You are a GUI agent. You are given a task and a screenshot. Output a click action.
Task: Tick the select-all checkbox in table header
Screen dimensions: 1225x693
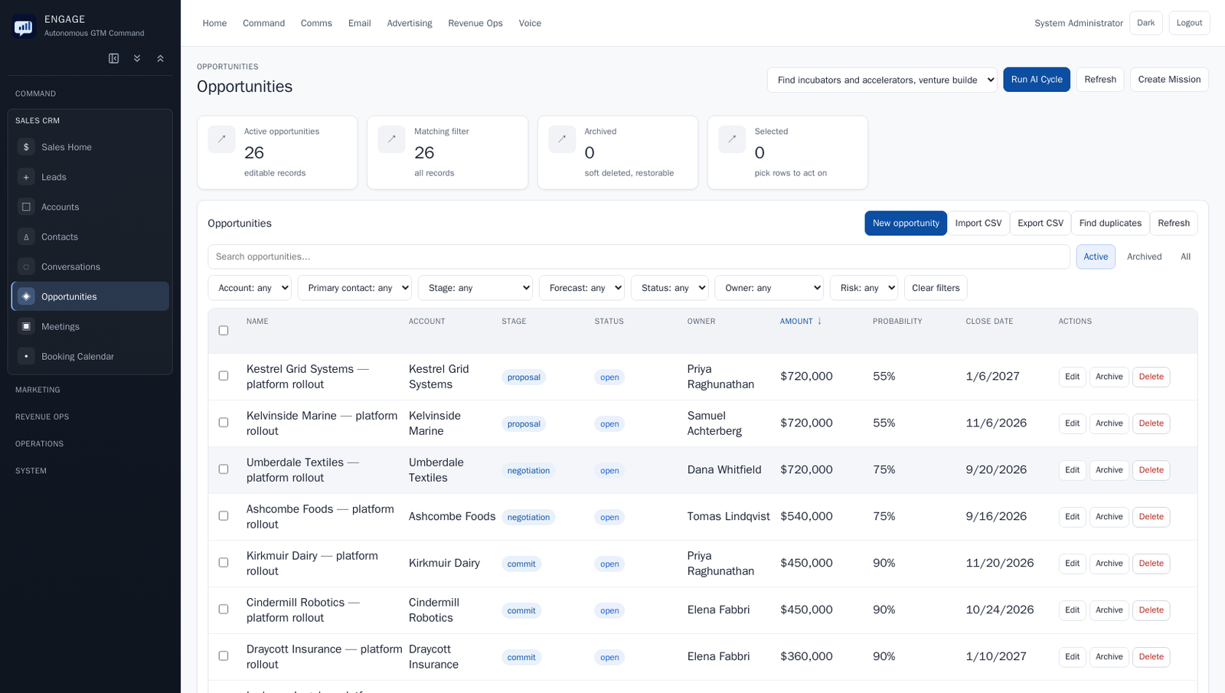pos(224,331)
